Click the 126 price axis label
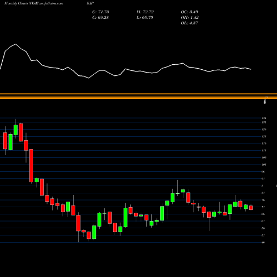This screenshot has width=277, height=277. point(264,129)
